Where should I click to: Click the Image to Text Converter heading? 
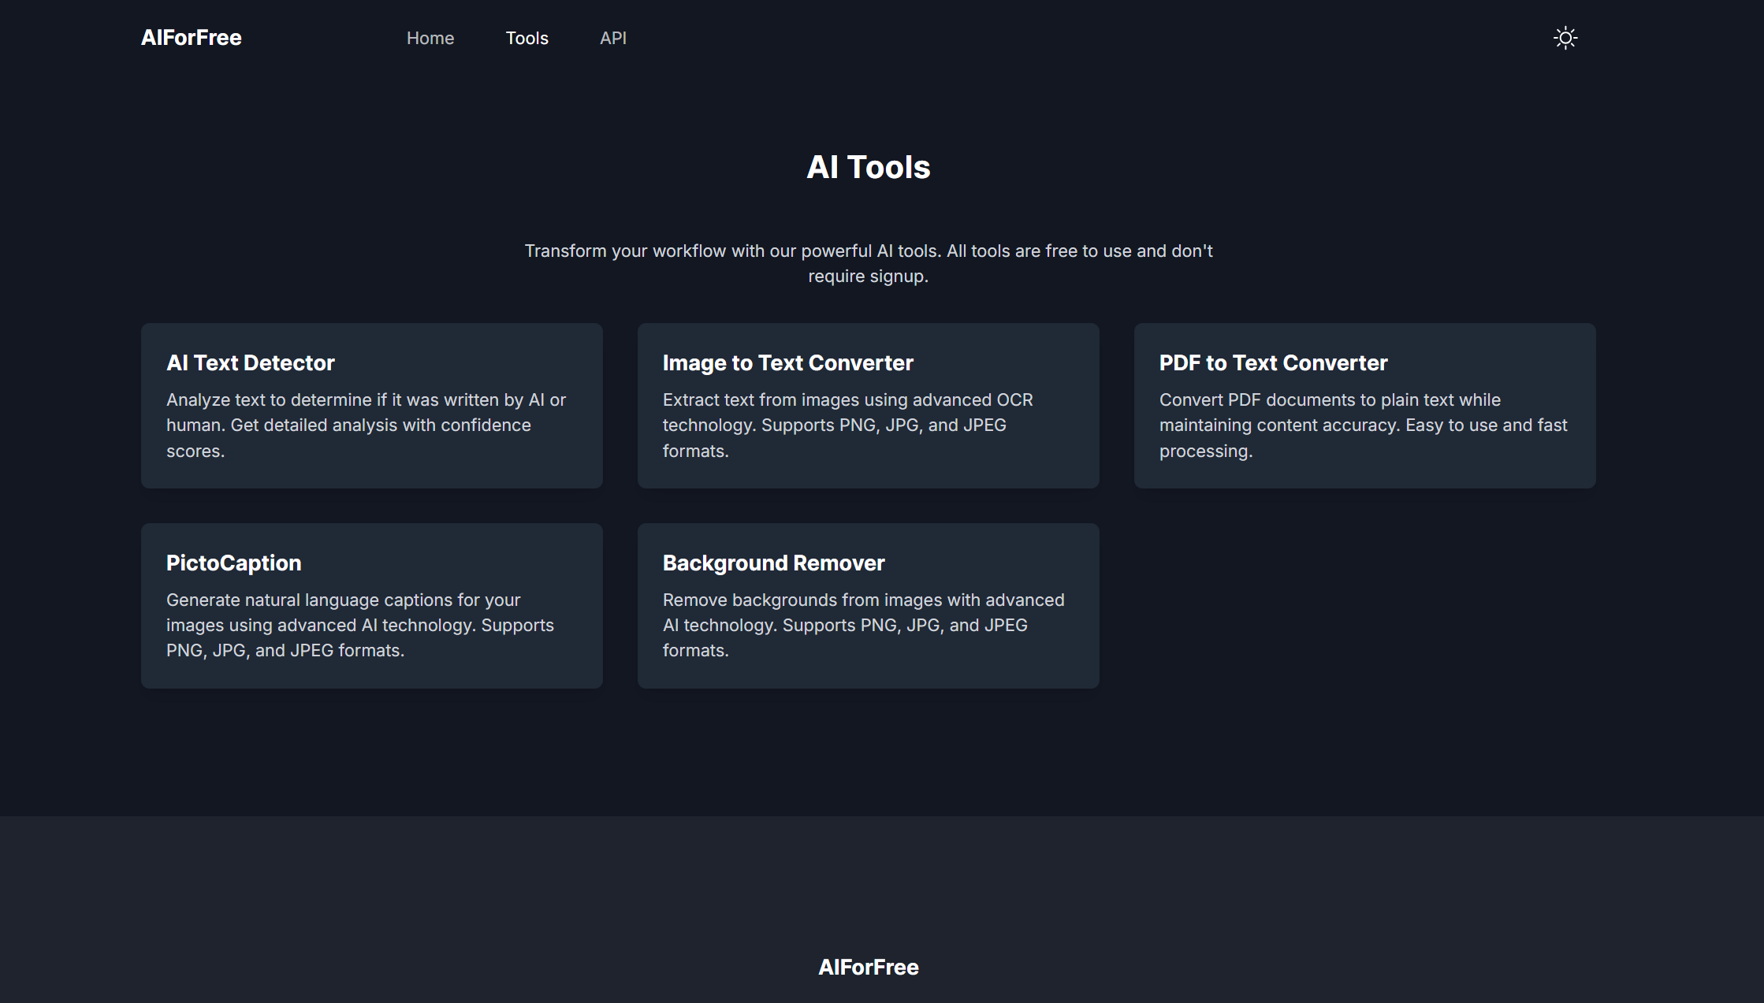pos(787,362)
